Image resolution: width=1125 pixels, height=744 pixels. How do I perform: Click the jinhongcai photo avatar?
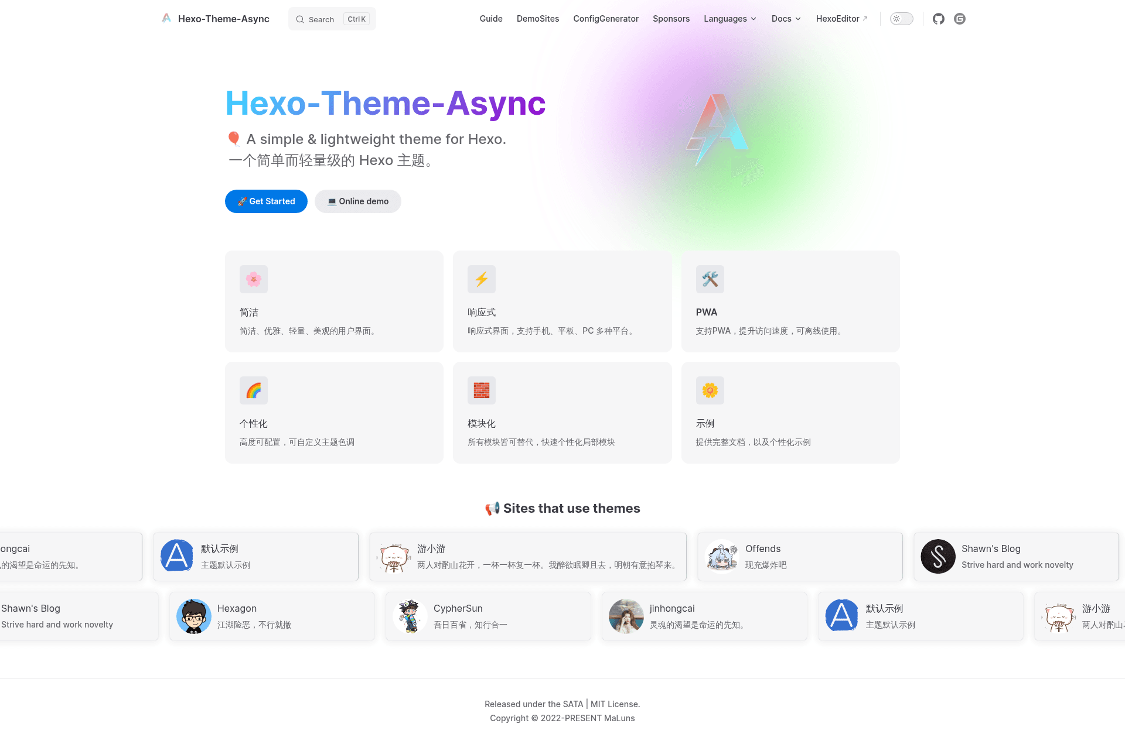pyautogui.click(x=626, y=616)
